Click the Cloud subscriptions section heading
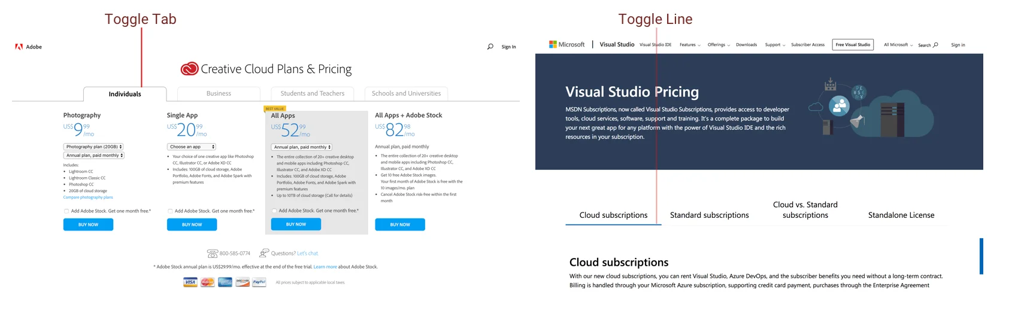The height and width of the screenshot is (310, 1024). point(619,262)
